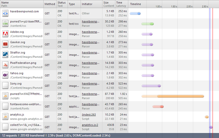
Task: Open initiator link in the Adobe.svg row
Action: pyautogui.click(x=91, y=32)
